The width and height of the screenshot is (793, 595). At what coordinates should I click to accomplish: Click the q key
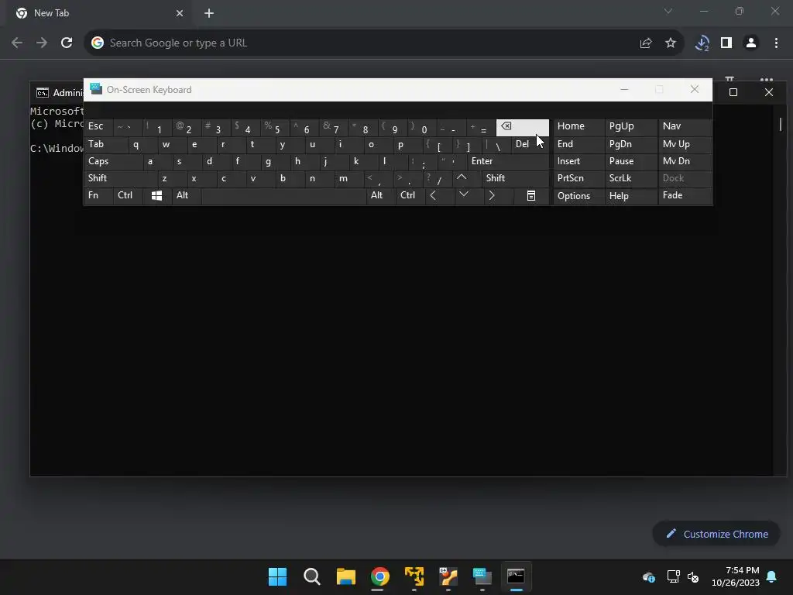point(142,145)
